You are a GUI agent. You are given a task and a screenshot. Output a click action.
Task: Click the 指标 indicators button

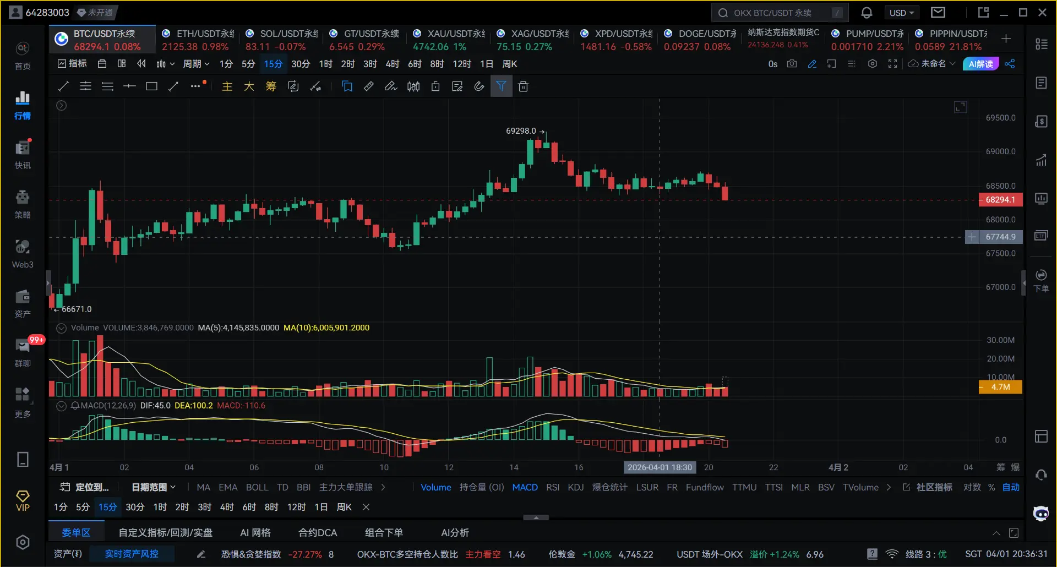(x=73, y=64)
